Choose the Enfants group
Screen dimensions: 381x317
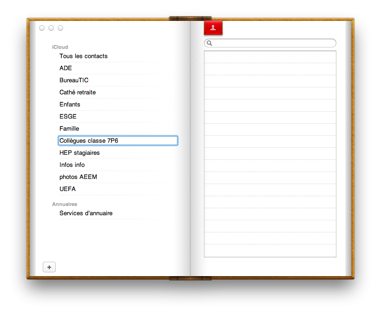coord(70,105)
